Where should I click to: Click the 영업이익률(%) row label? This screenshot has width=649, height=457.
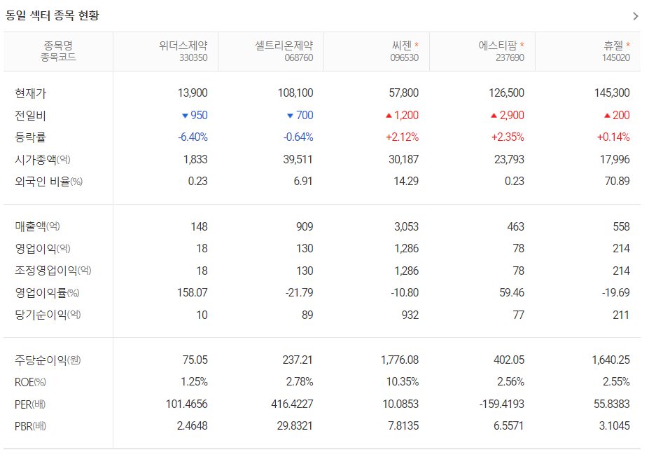[47, 293]
